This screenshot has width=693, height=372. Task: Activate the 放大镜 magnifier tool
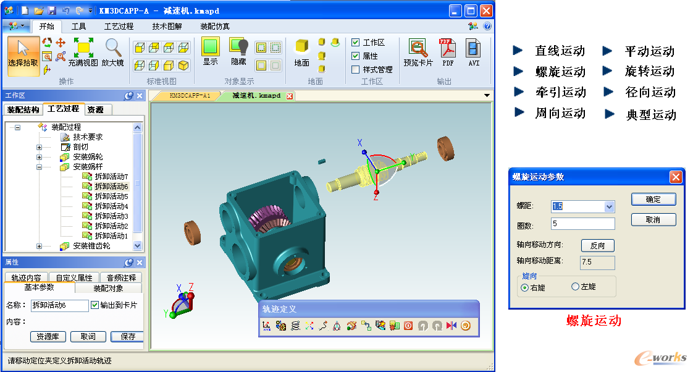pyautogui.click(x=112, y=52)
